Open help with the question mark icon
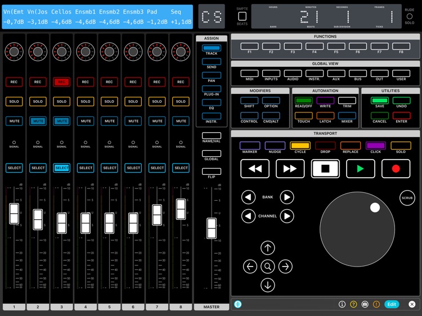The width and height of the screenshot is (422, 316). (x=353, y=304)
